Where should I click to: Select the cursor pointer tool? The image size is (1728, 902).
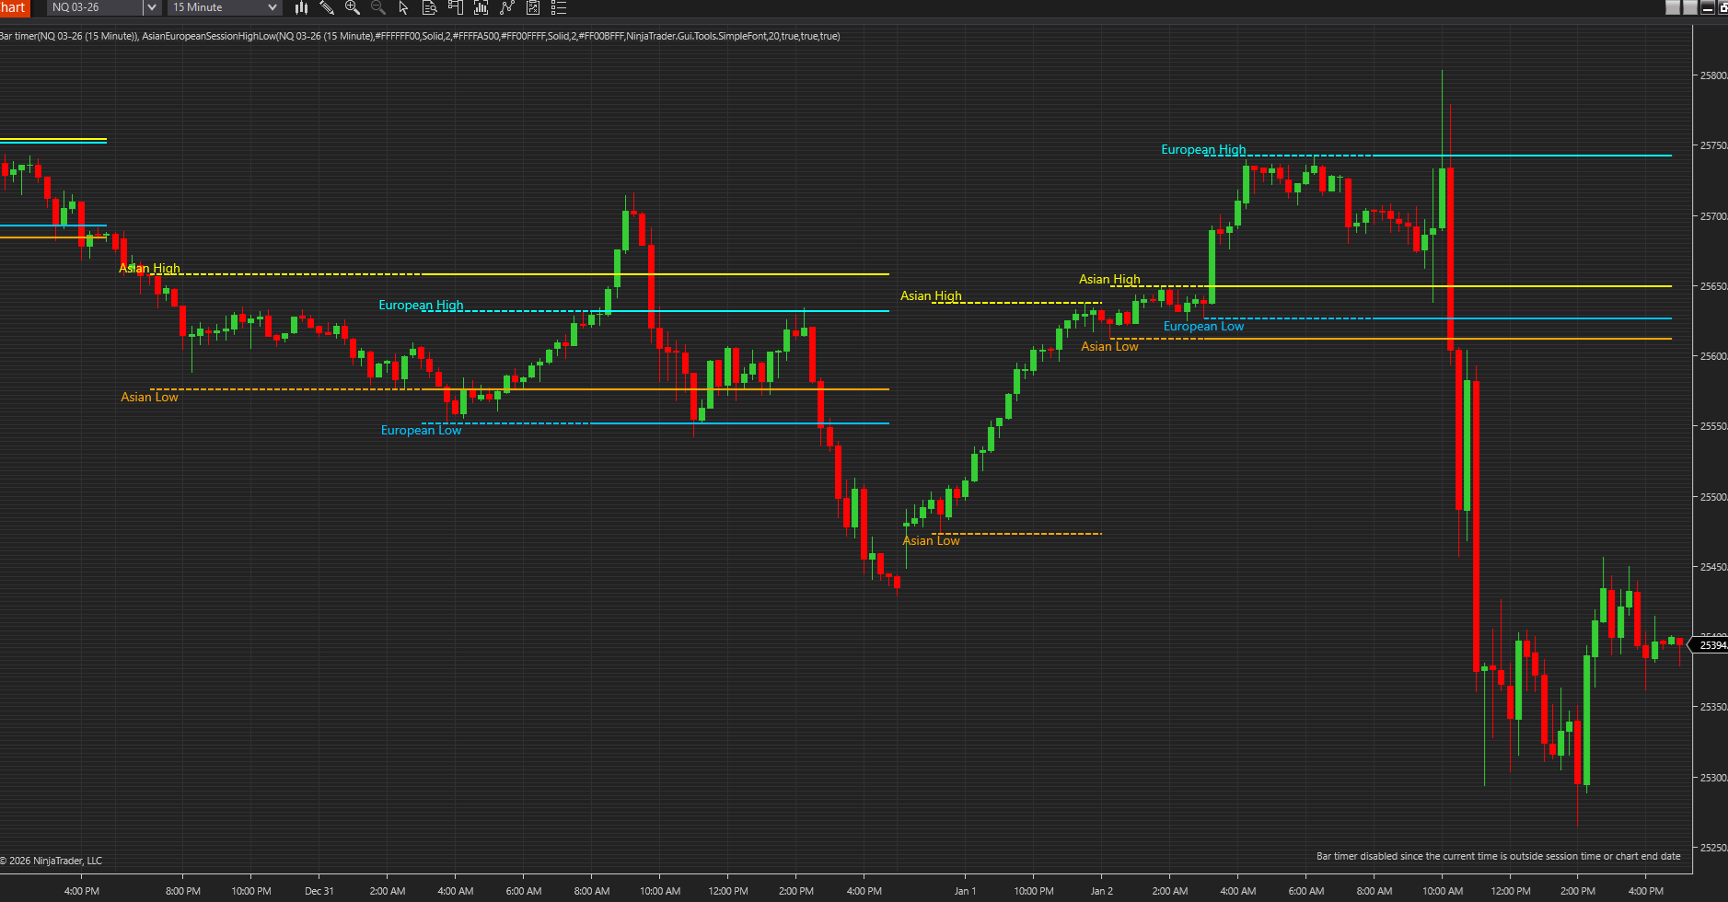tap(402, 7)
